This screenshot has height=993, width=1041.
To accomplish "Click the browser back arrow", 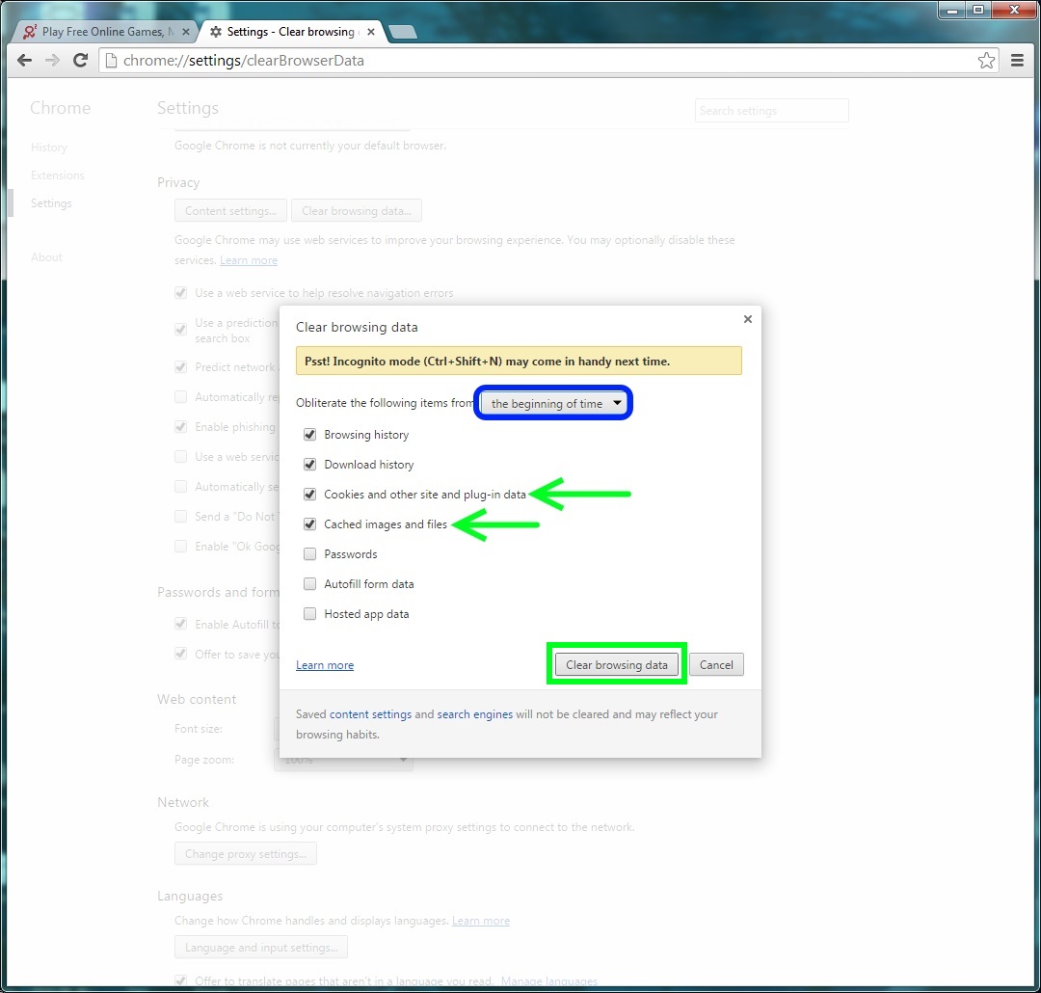I will (x=25, y=61).
